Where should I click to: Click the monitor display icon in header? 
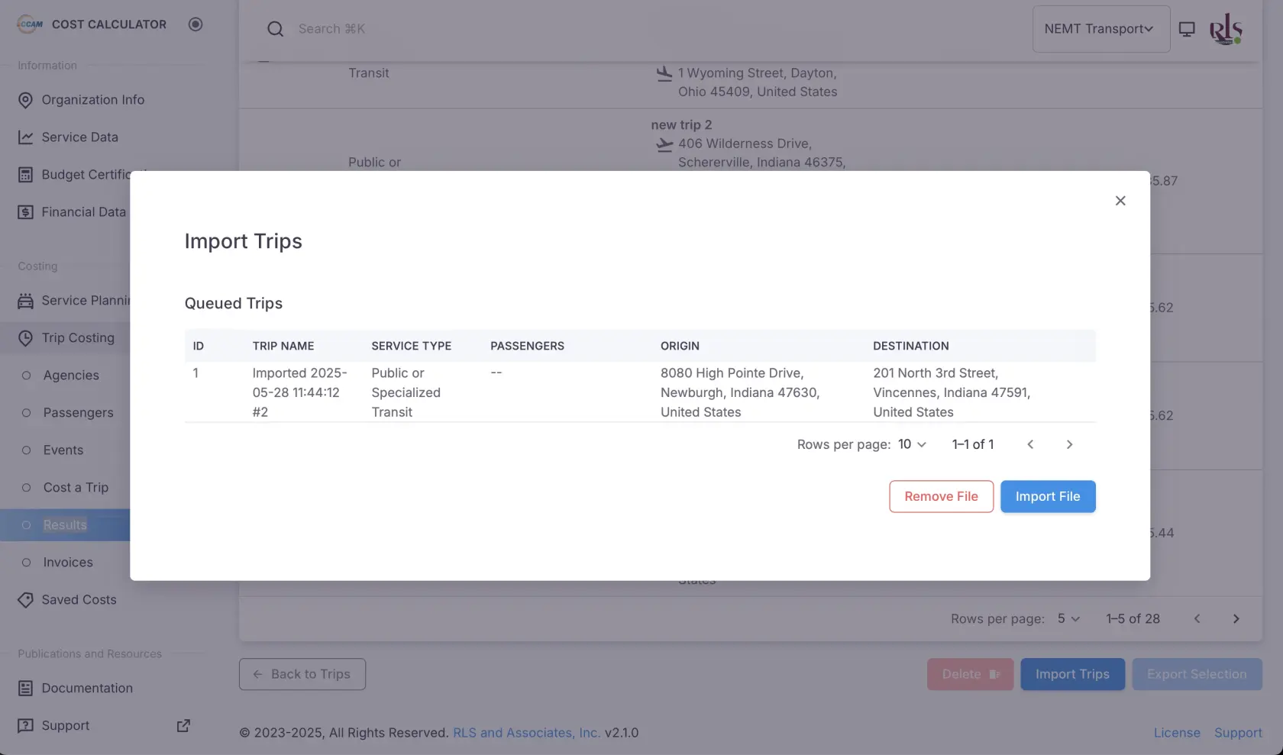(x=1187, y=29)
